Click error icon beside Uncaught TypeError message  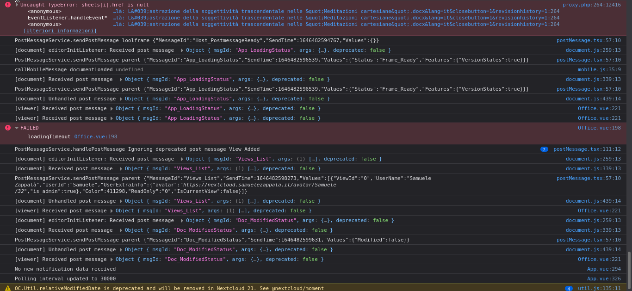pyautogui.click(x=7, y=5)
